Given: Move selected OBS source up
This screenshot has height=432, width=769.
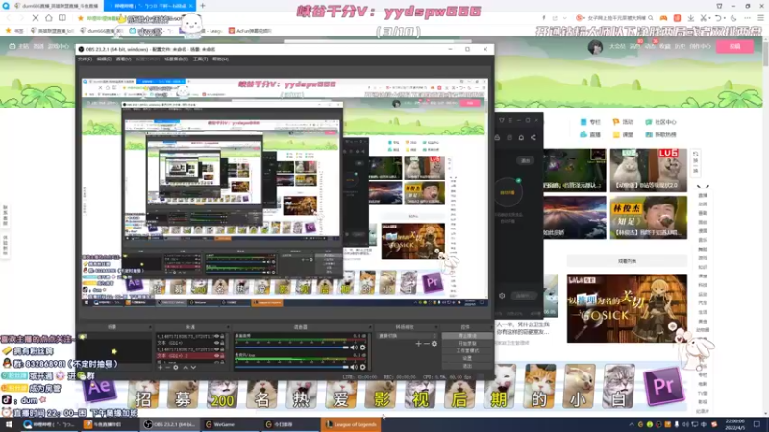Looking at the screenshot, I should pyautogui.click(x=186, y=368).
